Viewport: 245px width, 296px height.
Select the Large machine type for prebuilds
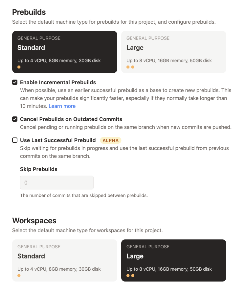click(174, 52)
